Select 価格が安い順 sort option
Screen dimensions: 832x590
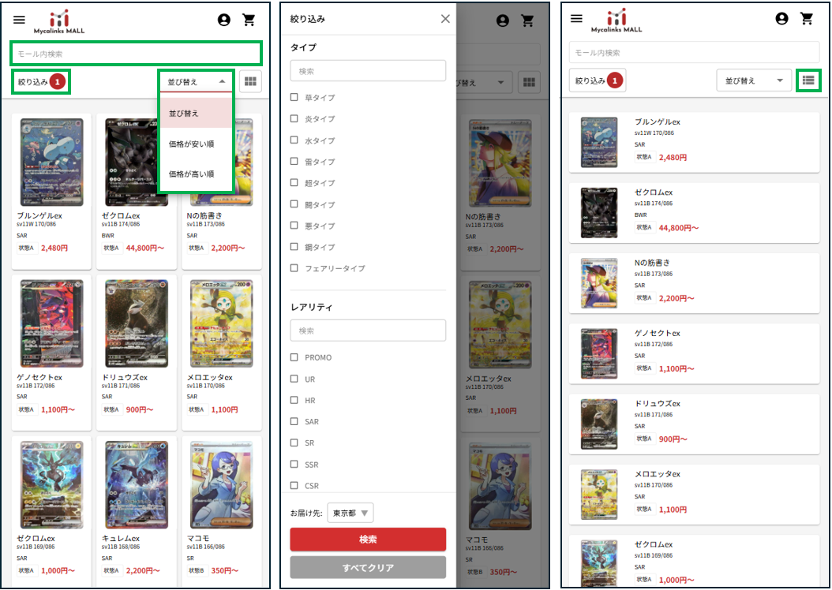[x=197, y=144]
